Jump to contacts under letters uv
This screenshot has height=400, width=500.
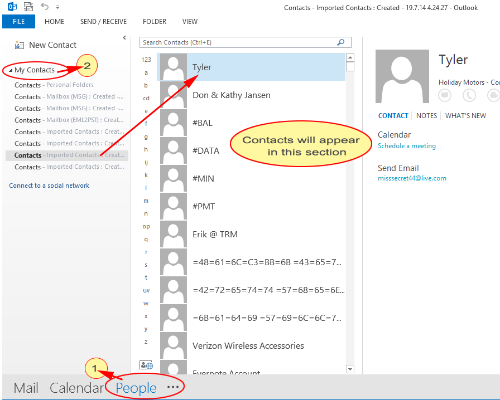pyautogui.click(x=146, y=290)
